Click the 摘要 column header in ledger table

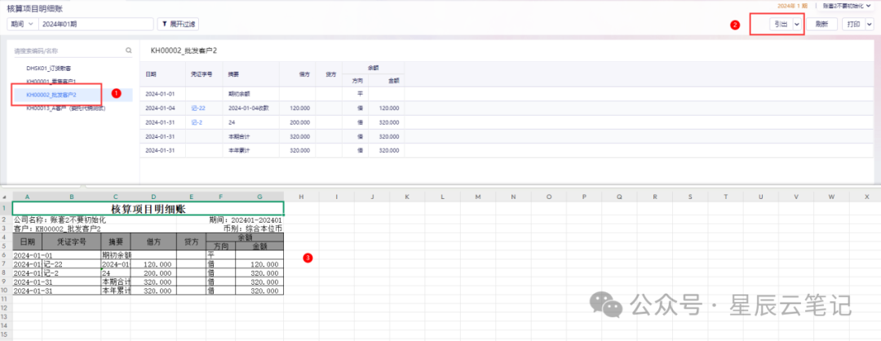pyautogui.click(x=250, y=73)
